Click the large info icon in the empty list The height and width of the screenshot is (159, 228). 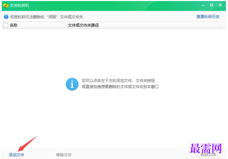pos(72,84)
